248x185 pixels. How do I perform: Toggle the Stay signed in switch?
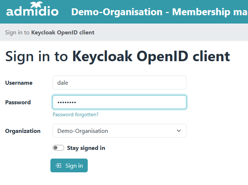pyautogui.click(x=58, y=148)
